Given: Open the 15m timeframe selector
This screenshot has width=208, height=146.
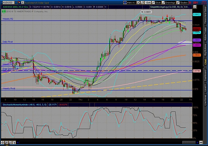Looking at the screenshot, I should click(x=148, y=3).
